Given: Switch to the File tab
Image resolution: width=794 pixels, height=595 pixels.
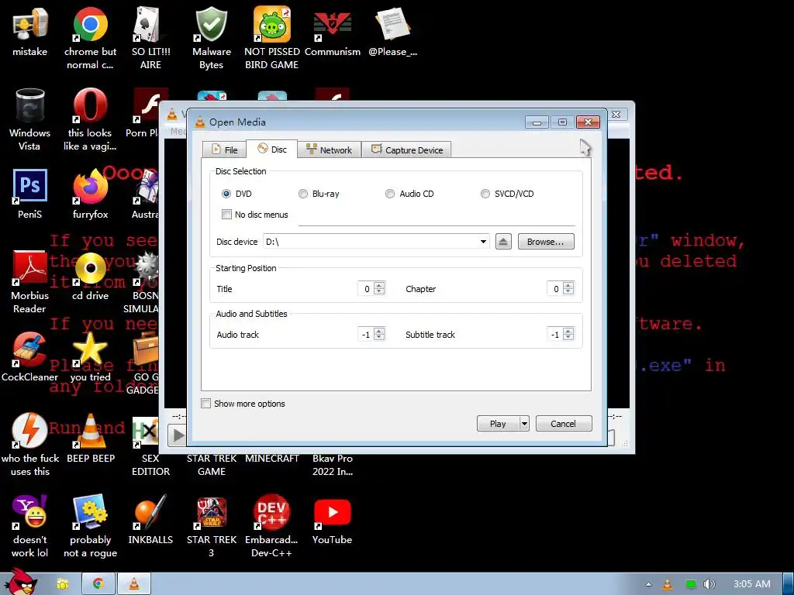Looking at the screenshot, I should [224, 150].
